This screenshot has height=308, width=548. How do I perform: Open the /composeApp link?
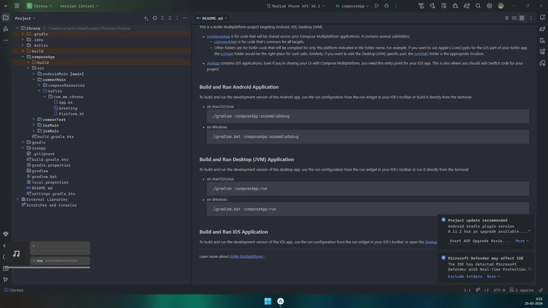218,36
